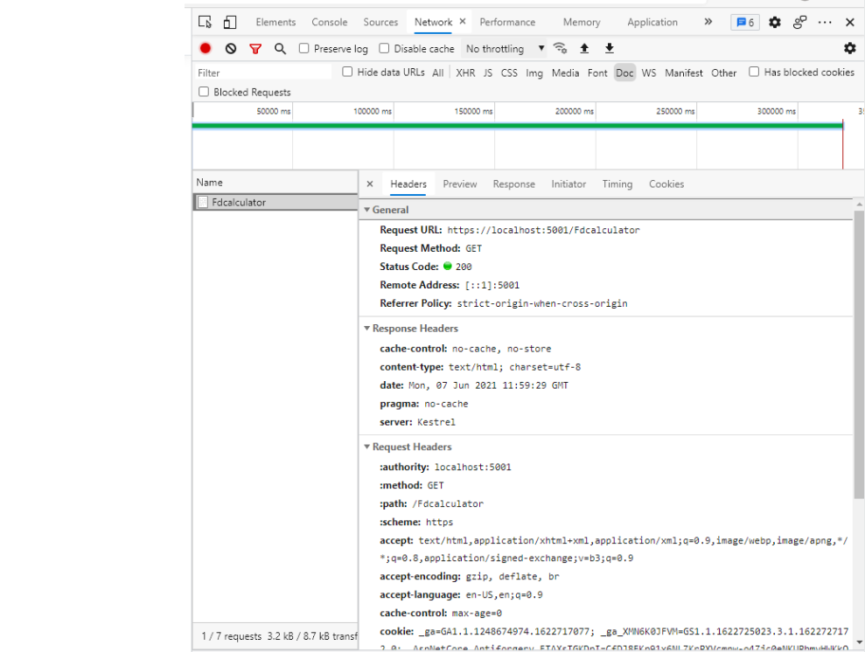Filter requests by JS type
The width and height of the screenshot is (865, 652).
[x=488, y=73]
